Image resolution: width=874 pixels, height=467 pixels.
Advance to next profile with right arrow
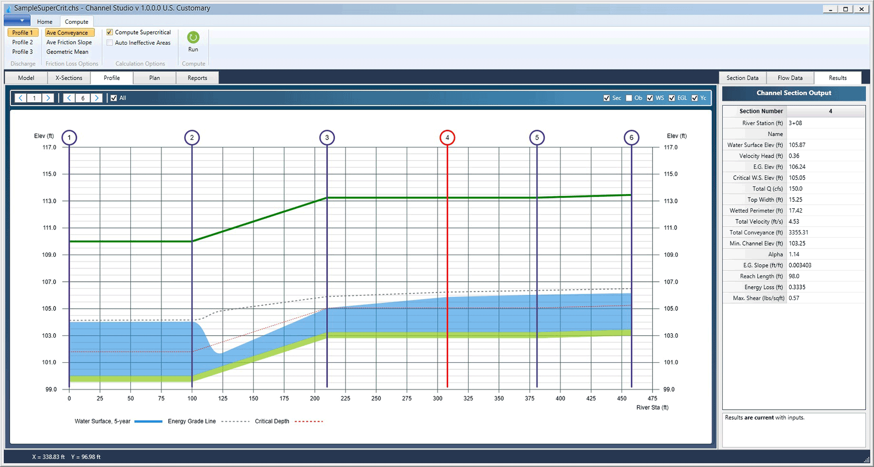[48, 98]
